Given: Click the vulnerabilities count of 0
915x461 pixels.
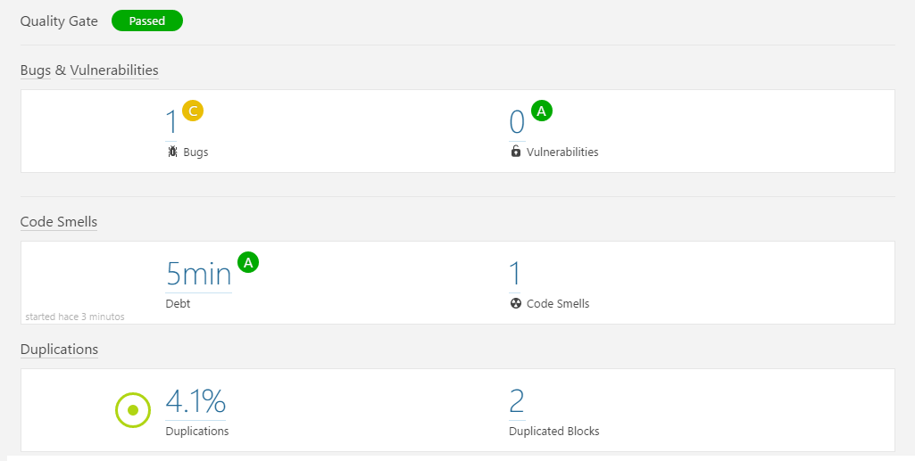Looking at the screenshot, I should click(x=516, y=123).
